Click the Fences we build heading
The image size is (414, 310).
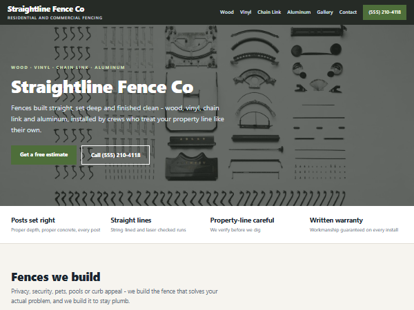tap(56, 277)
